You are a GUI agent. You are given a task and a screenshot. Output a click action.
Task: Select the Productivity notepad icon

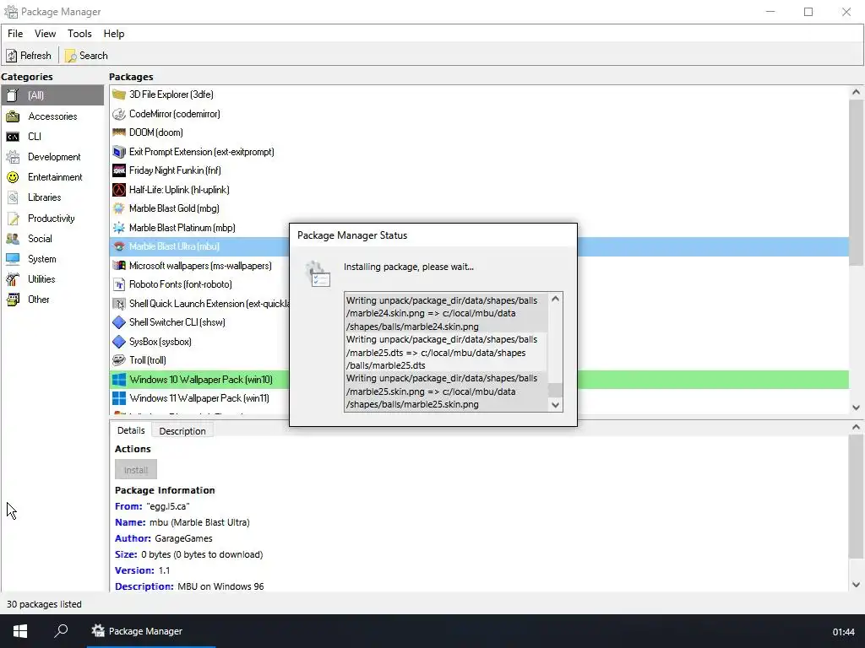pos(13,219)
